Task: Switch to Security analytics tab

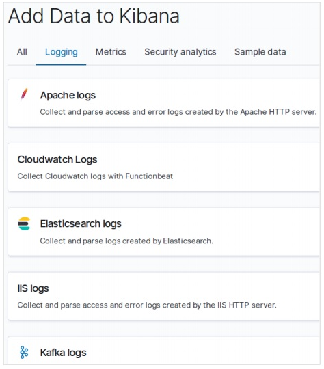Action: click(x=180, y=52)
